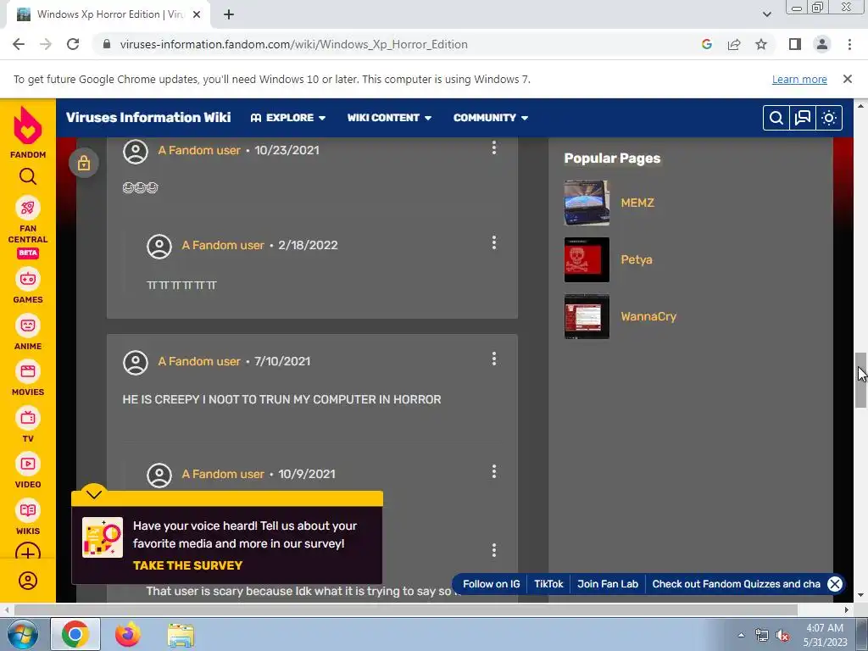Click Viruses Information Wiki title
Viewport: 868px width, 651px height.
[x=148, y=117]
